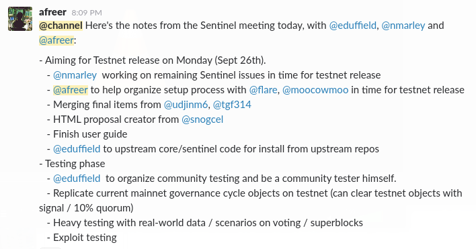Open the @flare user mention

263,90
